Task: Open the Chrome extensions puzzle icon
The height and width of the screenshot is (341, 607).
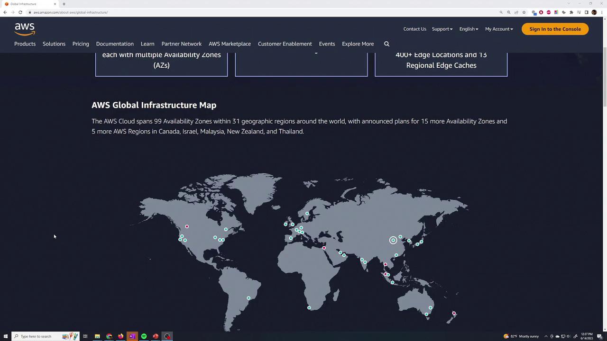Action: [x=571, y=12]
